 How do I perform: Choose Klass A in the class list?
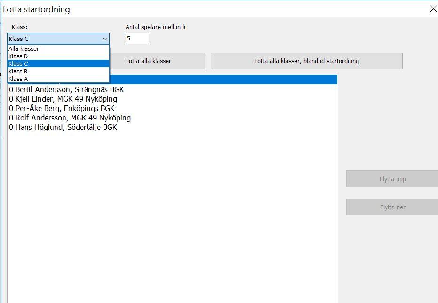58,79
